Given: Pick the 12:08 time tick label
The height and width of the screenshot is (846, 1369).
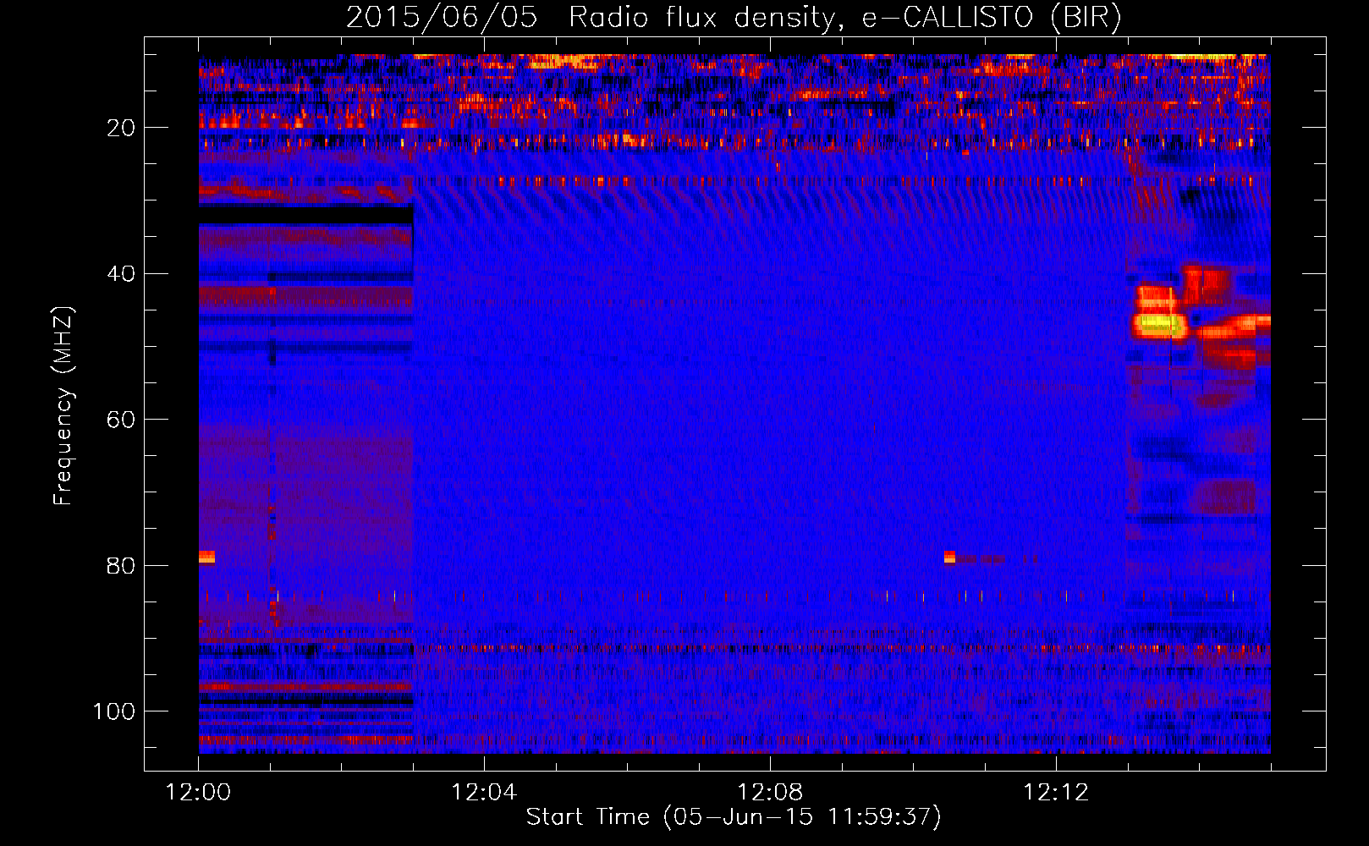Looking at the screenshot, I should coord(770,793).
